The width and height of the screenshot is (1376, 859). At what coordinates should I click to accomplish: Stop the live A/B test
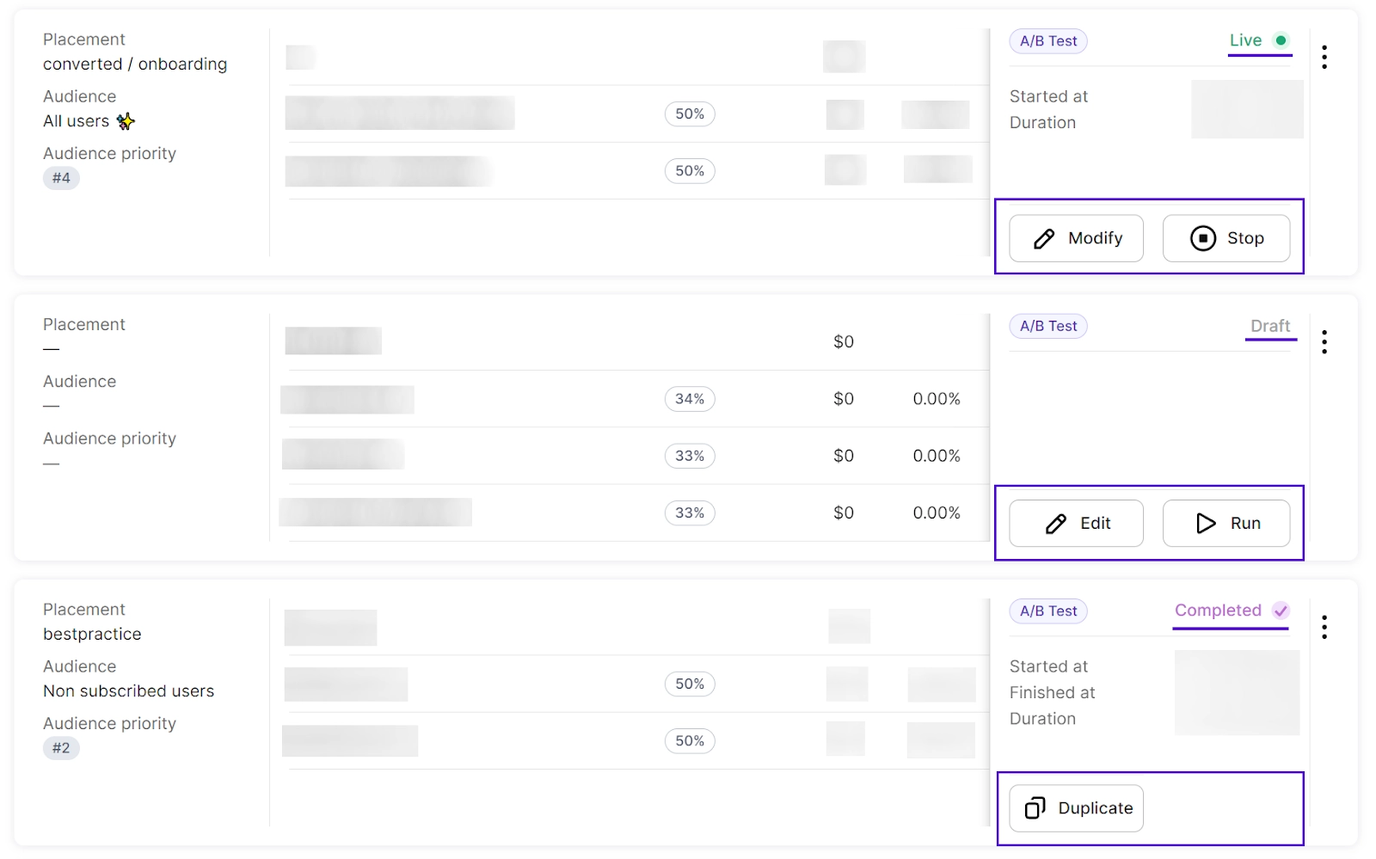coord(1226,238)
